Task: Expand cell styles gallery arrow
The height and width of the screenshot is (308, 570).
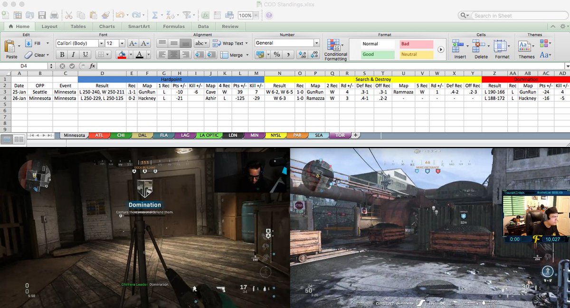Action: (440, 49)
